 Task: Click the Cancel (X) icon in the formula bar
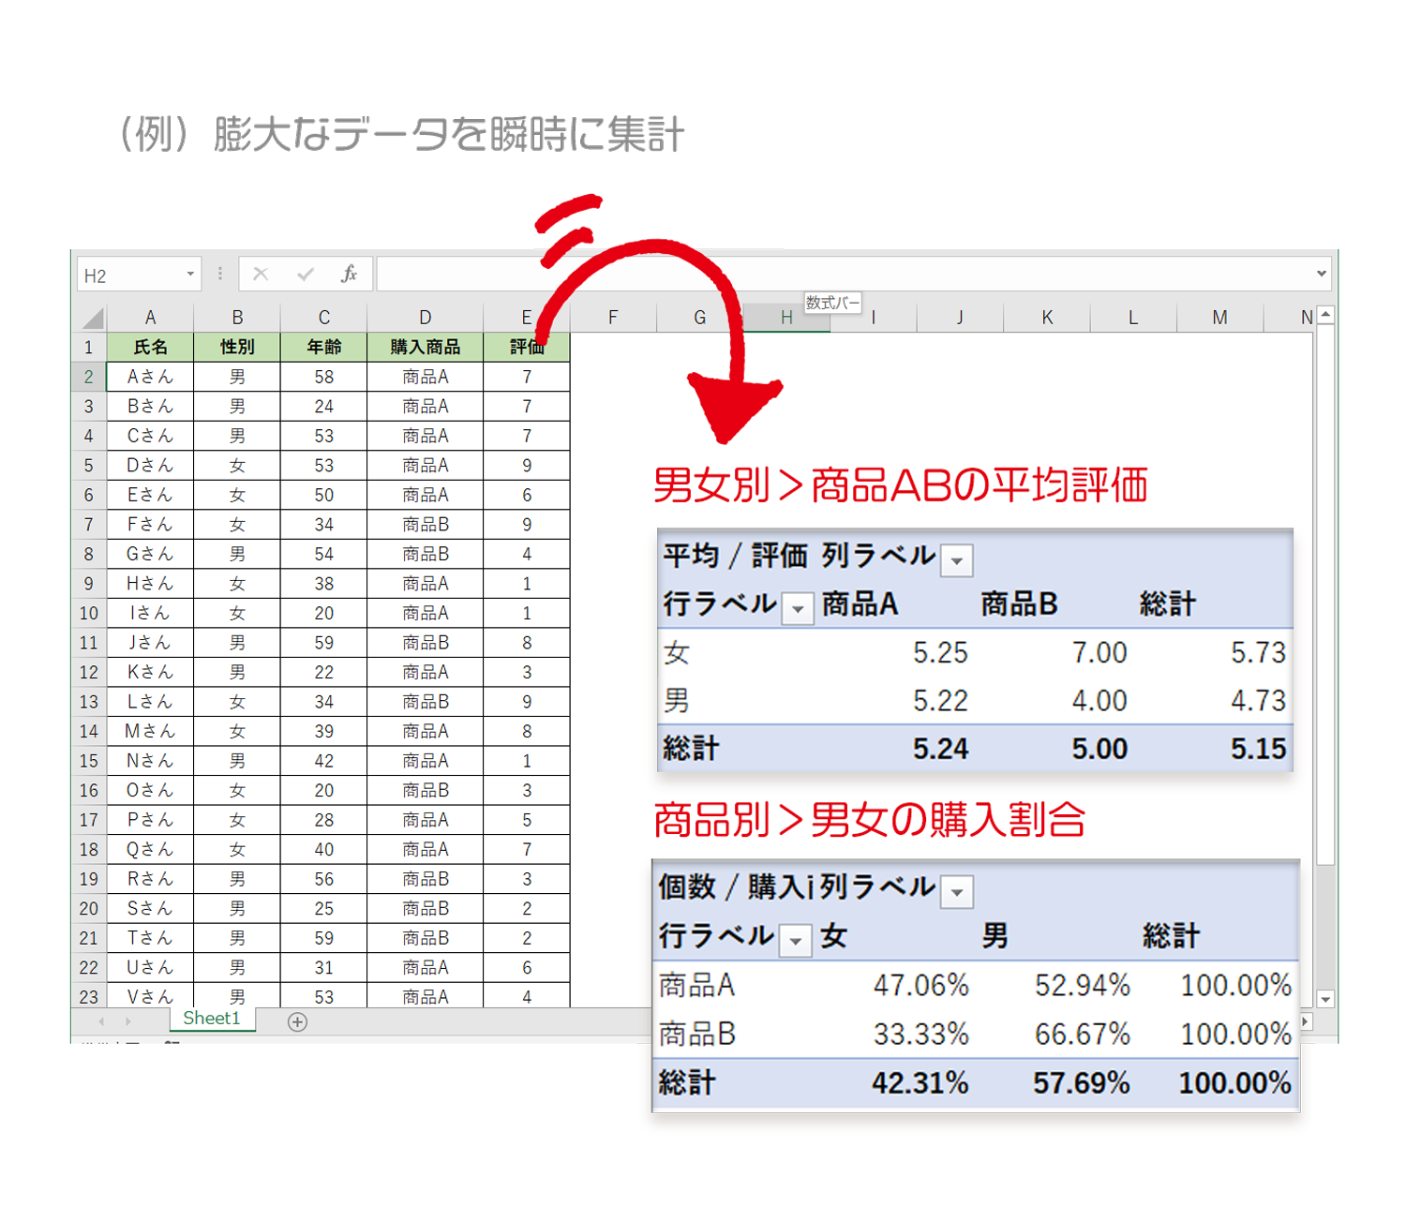tap(261, 274)
